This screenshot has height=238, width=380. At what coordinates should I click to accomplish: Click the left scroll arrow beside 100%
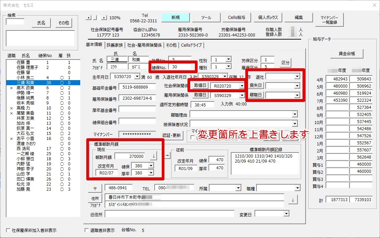pyautogui.click(x=89, y=18)
